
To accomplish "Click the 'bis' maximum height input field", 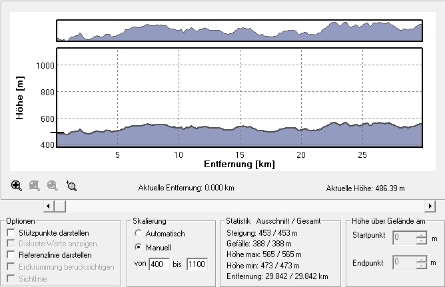I will [197, 264].
